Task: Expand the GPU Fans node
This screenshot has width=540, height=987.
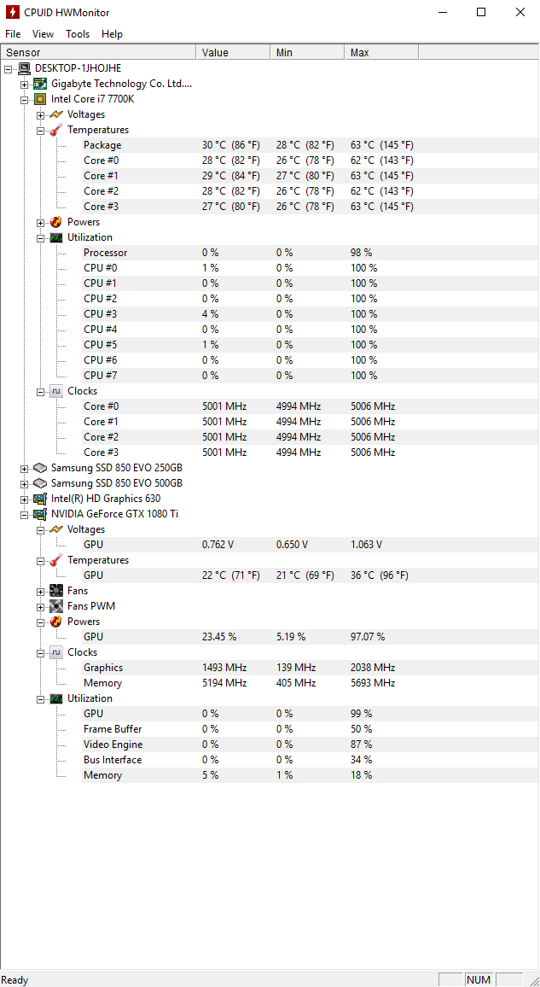Action: click(x=40, y=591)
